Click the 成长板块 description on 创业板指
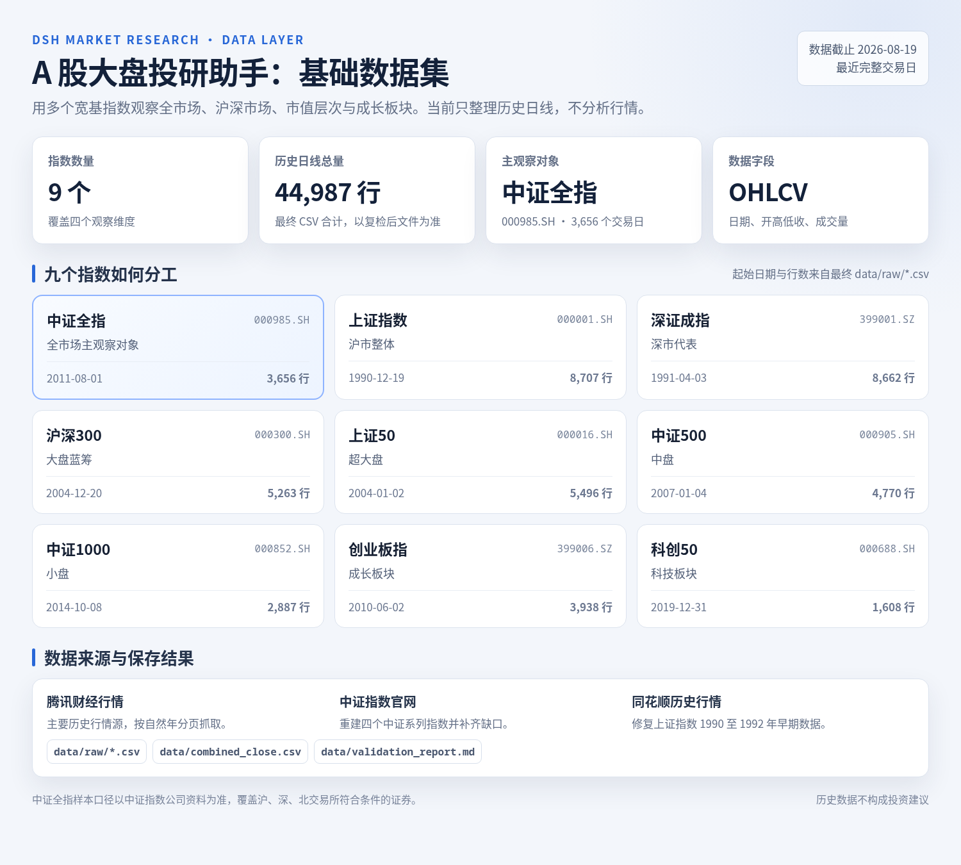This screenshot has height=865, width=961. [x=372, y=573]
